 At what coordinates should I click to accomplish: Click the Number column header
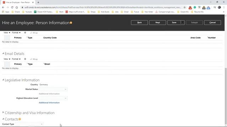(212, 38)
